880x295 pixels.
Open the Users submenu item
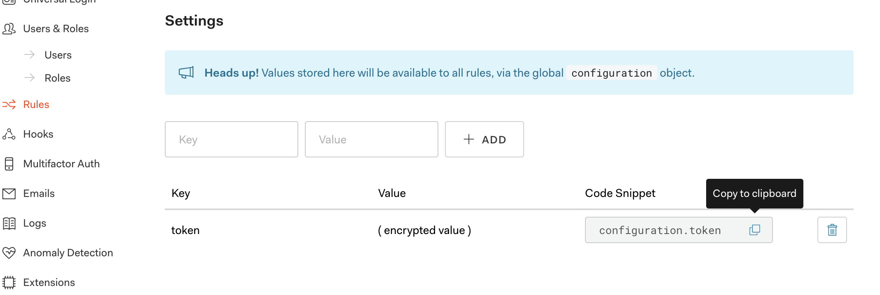tap(58, 55)
